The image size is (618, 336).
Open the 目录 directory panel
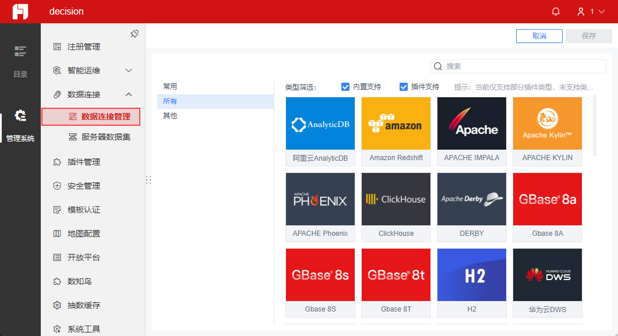point(20,62)
